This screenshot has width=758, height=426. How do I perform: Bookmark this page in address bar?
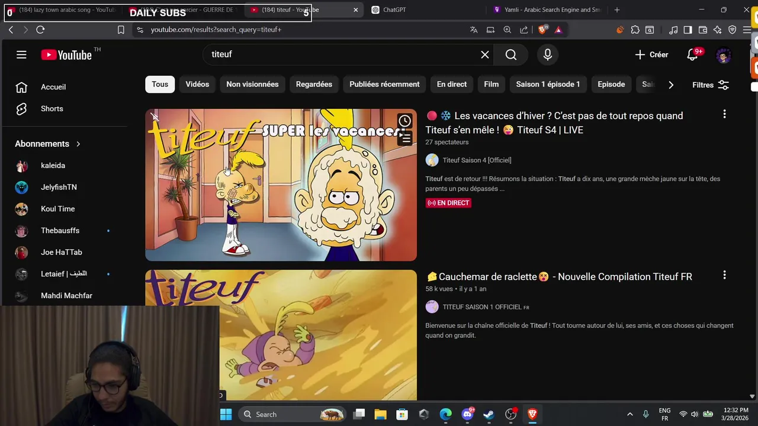pos(121,30)
